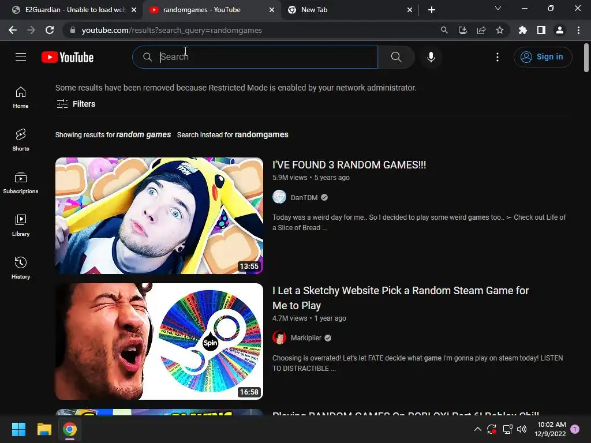Image resolution: width=591 pixels, height=443 pixels.
Task: Open notification badge in taskbar
Action: 575,429
